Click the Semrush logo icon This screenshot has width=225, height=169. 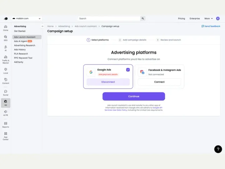(6, 18)
